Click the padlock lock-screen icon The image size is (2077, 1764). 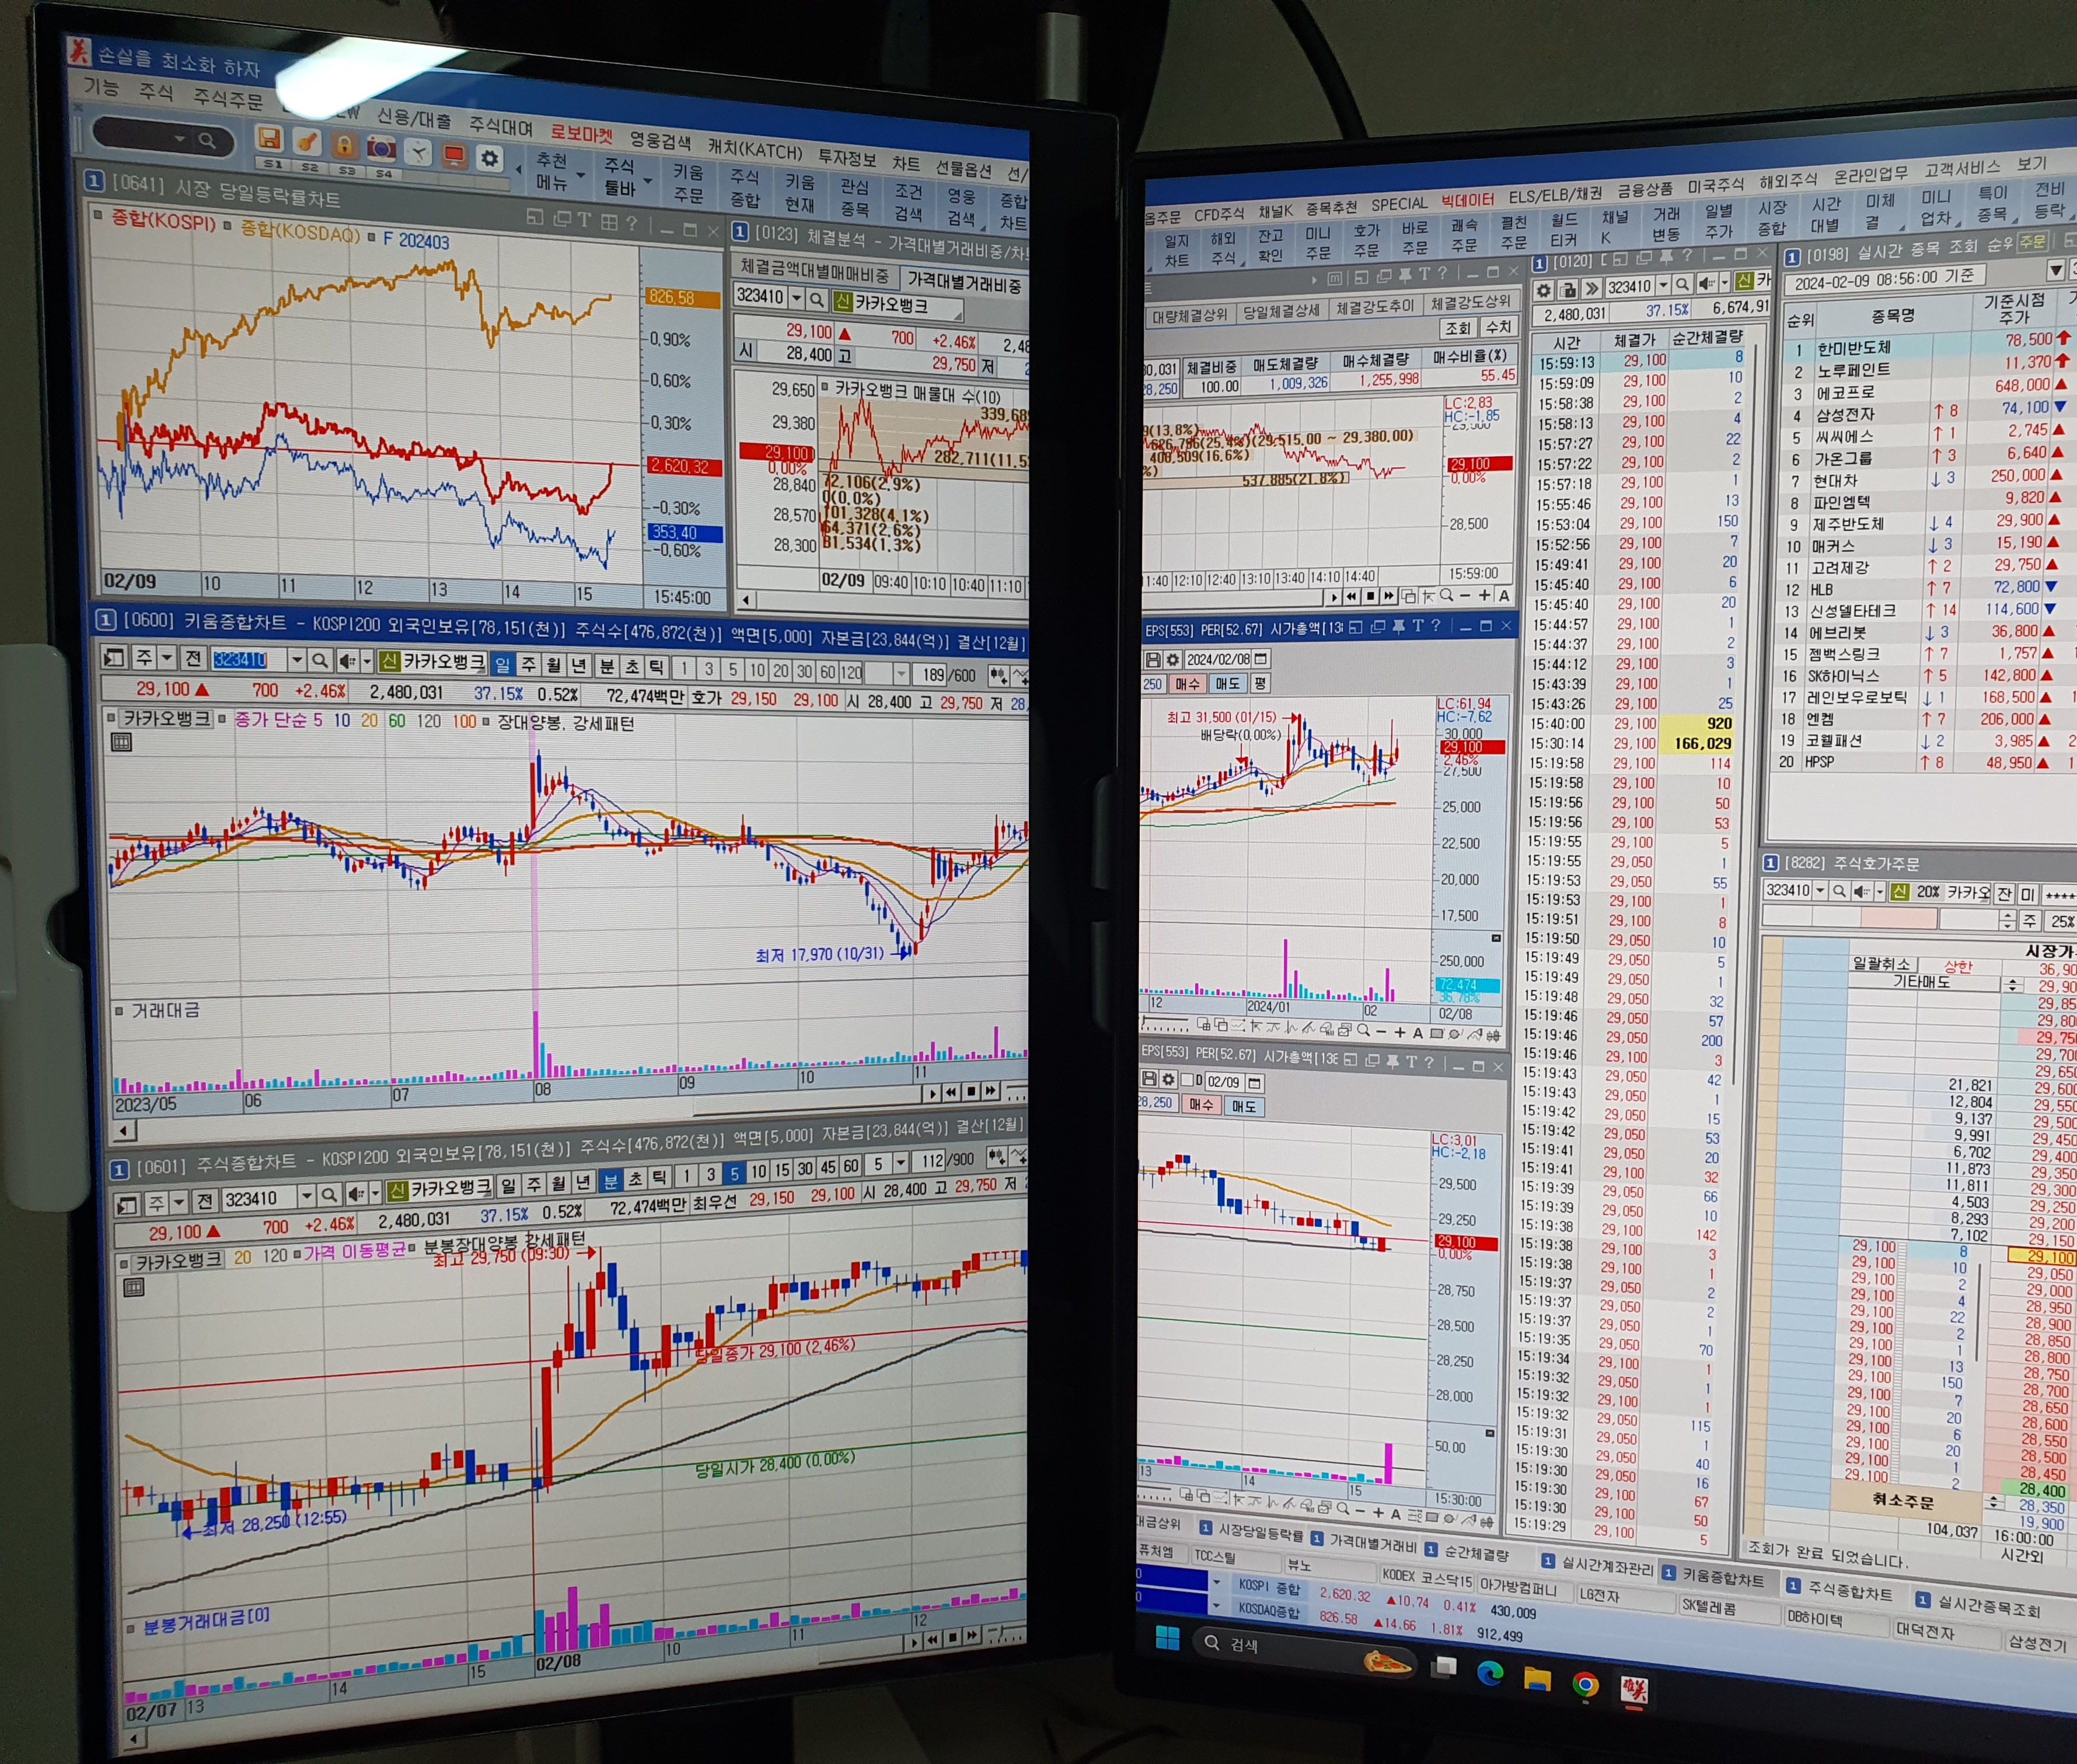(x=344, y=145)
